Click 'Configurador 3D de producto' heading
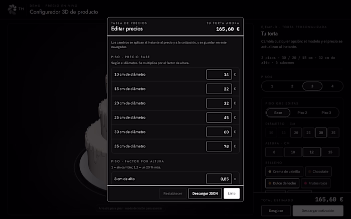Image resolution: width=351 pixels, height=219 pixels. pyautogui.click(x=64, y=12)
